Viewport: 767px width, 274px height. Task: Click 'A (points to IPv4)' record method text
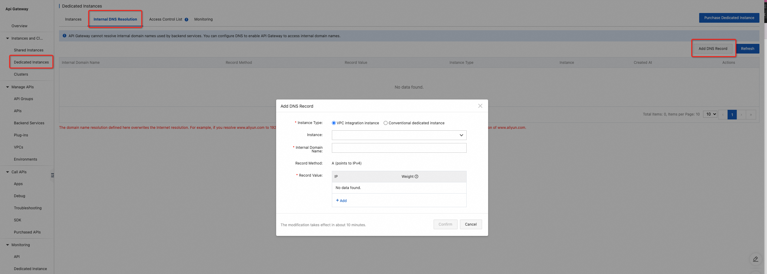pyautogui.click(x=346, y=163)
